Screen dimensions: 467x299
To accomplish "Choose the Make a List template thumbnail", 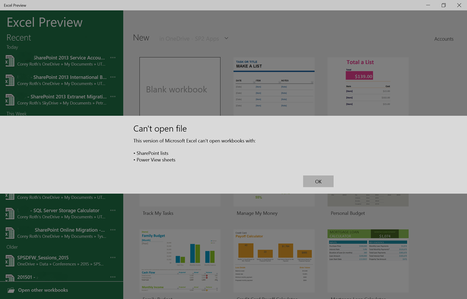I will 274,86.
